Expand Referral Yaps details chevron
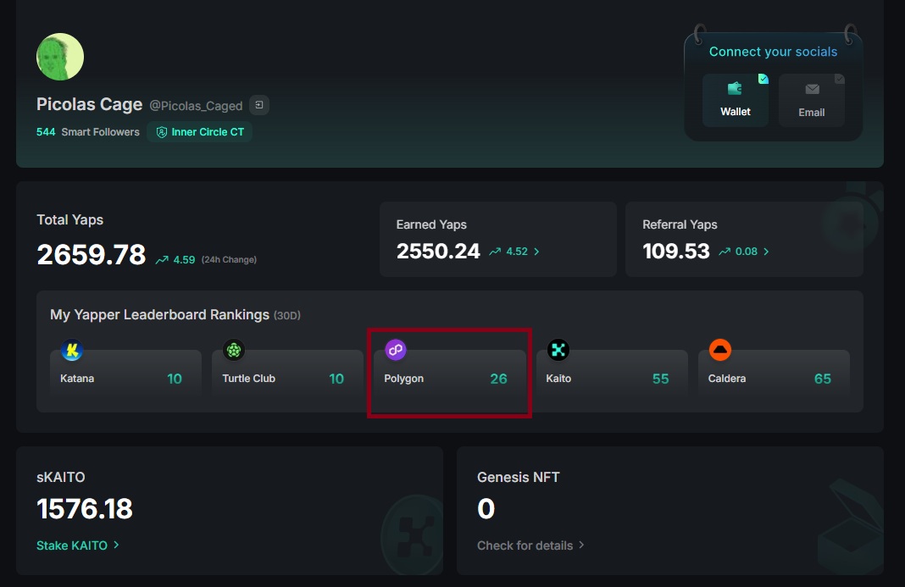Screen dimensions: 905x587 click(x=767, y=252)
